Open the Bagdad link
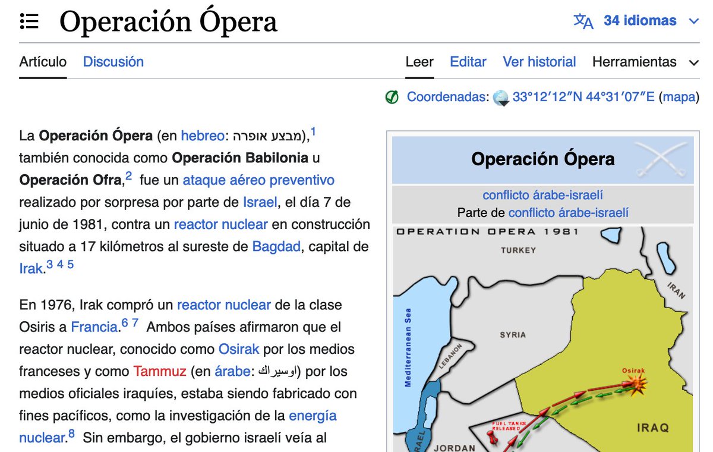713x452 pixels. [x=276, y=246]
